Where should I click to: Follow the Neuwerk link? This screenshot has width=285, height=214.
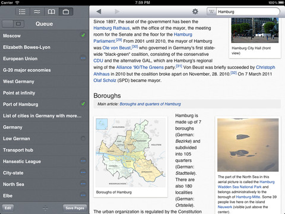225,207
